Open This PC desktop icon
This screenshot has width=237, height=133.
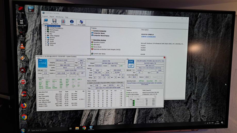pyautogui.click(x=21, y=10)
